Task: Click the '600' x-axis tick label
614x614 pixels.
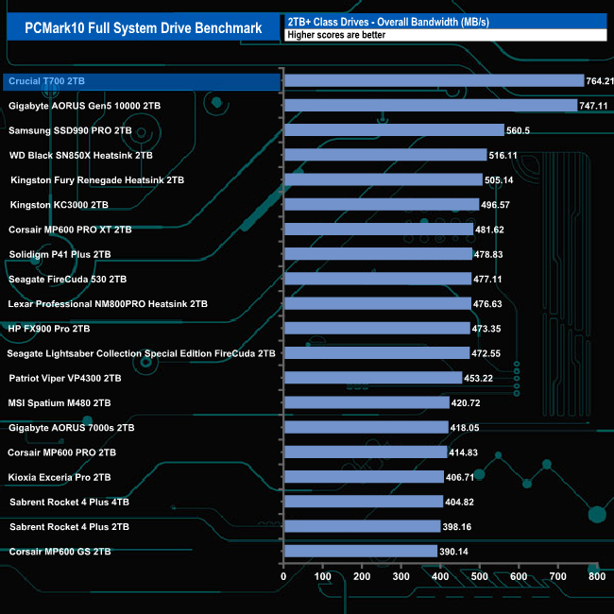Action: [x=519, y=576]
